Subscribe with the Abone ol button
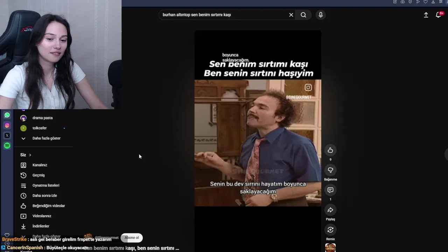448x252 pixels. [x=132, y=238]
